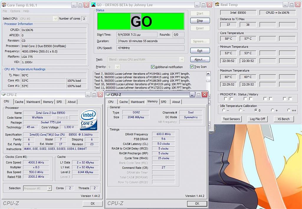302x209 pixels.
Task: Click Number of cores value box
Action: click(x=84, y=19)
